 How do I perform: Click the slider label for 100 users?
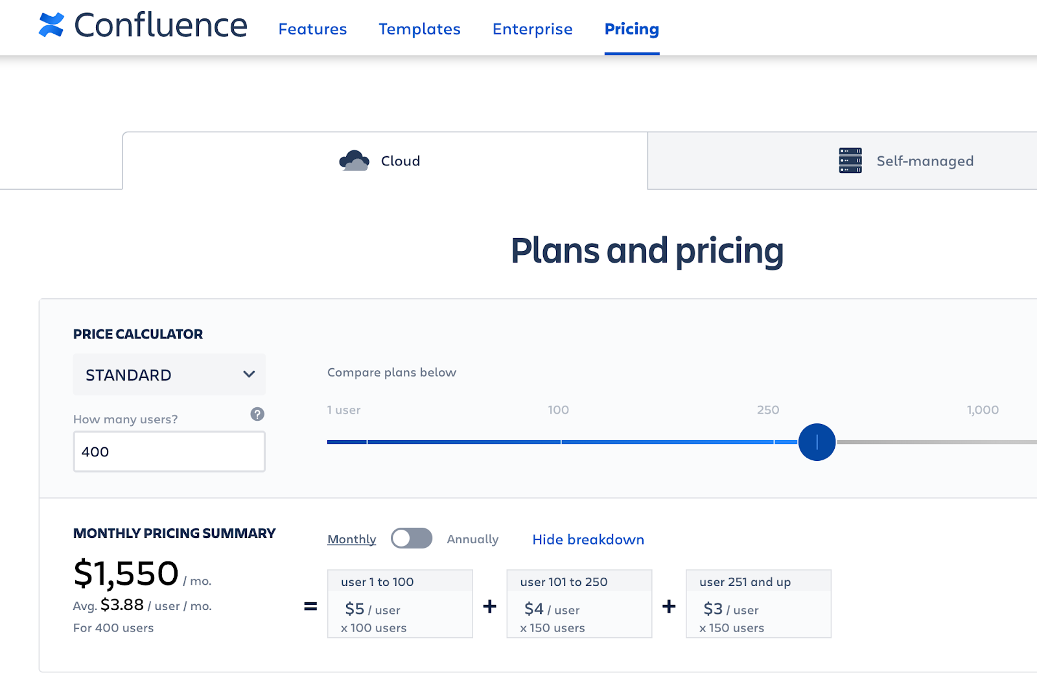[558, 410]
